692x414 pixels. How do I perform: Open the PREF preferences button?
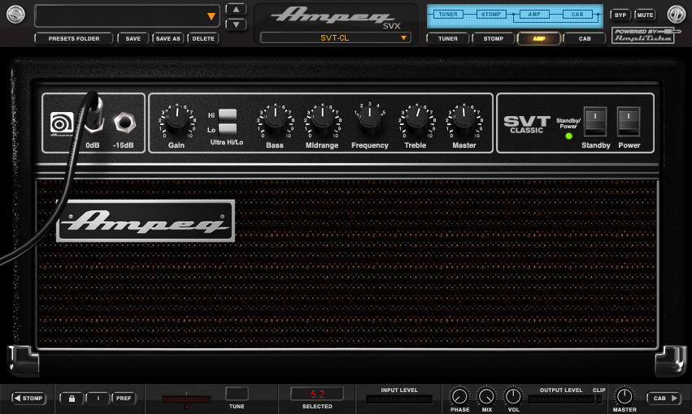124,399
